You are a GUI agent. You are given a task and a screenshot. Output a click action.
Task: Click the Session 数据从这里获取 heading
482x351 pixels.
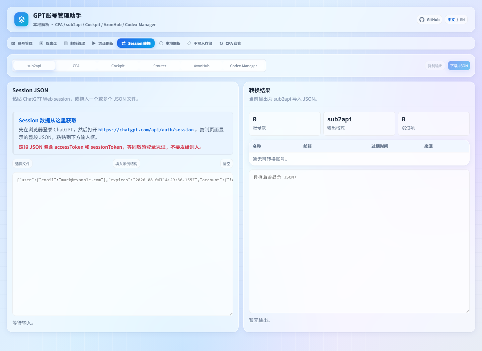pos(48,120)
